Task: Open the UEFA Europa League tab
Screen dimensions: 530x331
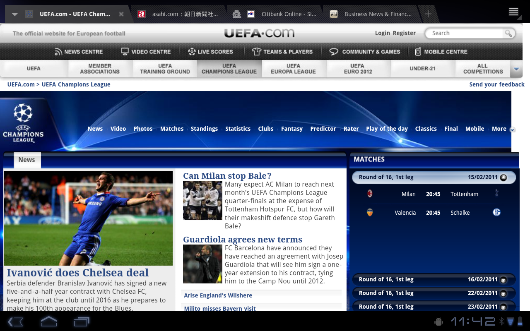Action: click(293, 69)
